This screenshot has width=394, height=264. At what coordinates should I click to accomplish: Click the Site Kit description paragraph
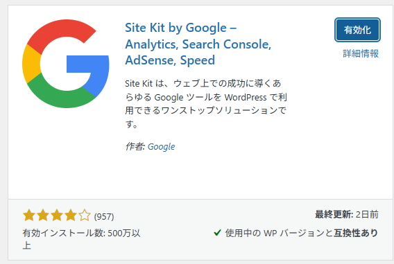pos(206,103)
